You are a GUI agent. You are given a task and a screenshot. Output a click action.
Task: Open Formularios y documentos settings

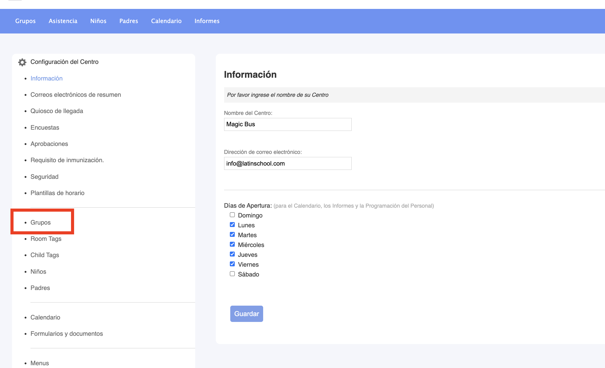pyautogui.click(x=66, y=334)
